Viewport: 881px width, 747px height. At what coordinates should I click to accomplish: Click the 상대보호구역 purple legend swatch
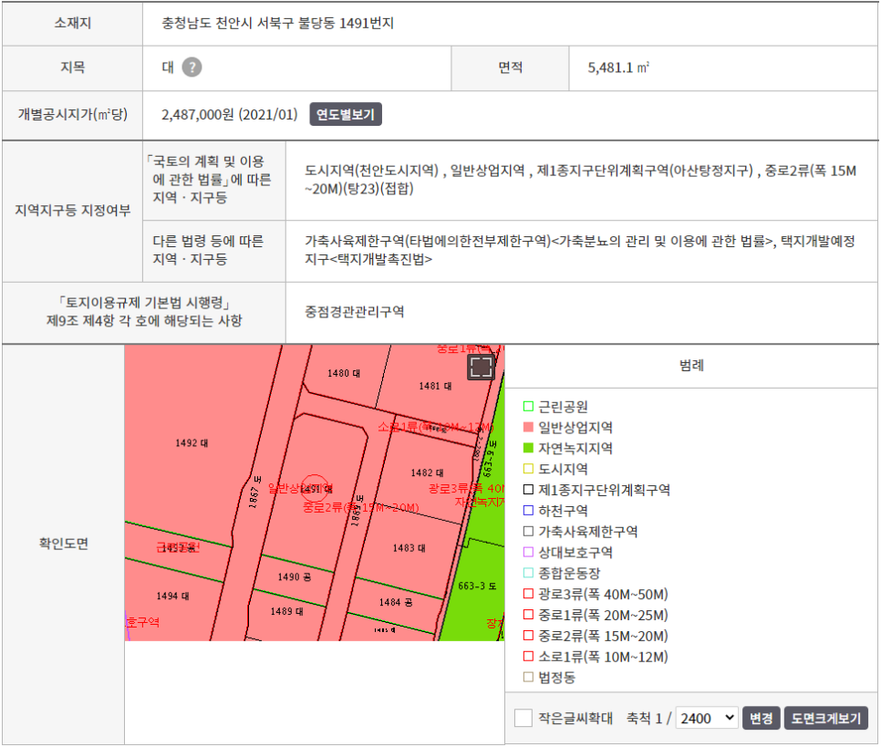[x=528, y=552]
